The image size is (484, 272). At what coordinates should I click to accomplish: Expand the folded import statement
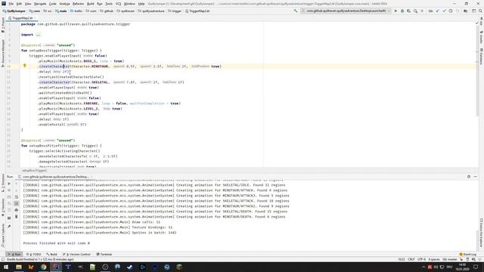pos(38,35)
